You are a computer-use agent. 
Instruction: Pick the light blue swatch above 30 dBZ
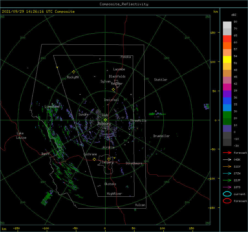[227, 108]
